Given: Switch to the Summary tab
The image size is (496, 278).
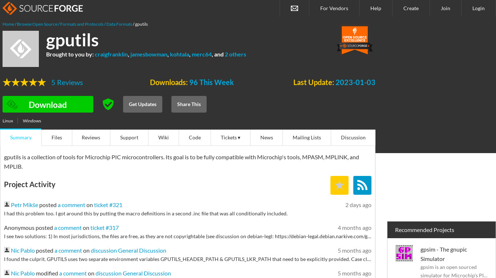Looking at the screenshot, I should 21,138.
